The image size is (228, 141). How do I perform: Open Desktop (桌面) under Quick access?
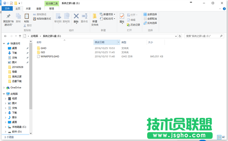[x=14, y=48]
